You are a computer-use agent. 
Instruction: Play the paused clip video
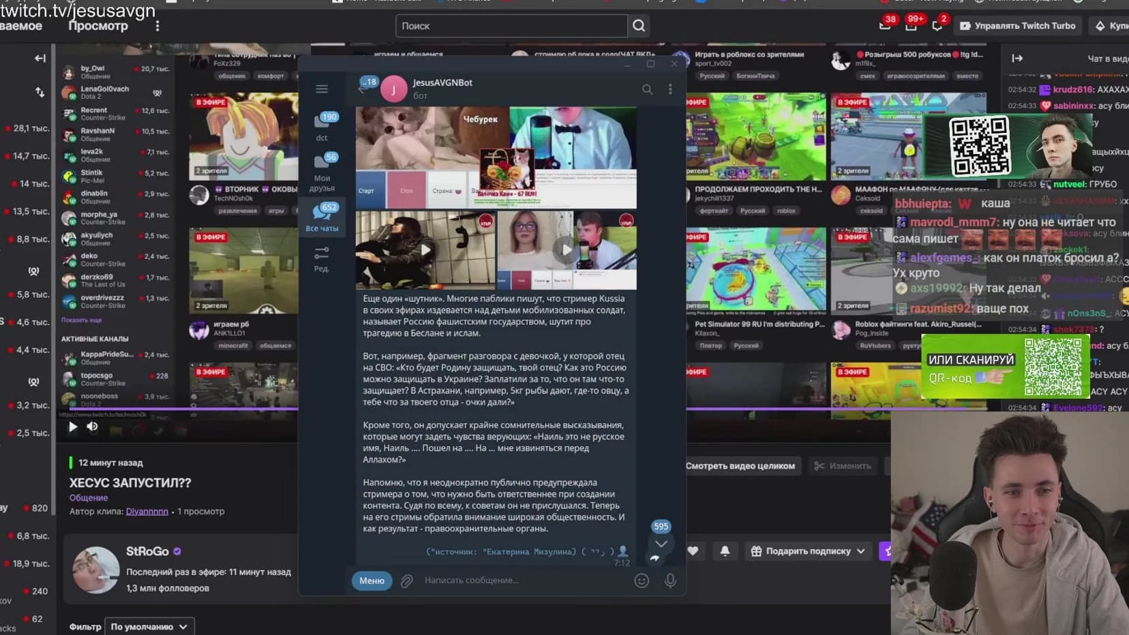point(72,427)
